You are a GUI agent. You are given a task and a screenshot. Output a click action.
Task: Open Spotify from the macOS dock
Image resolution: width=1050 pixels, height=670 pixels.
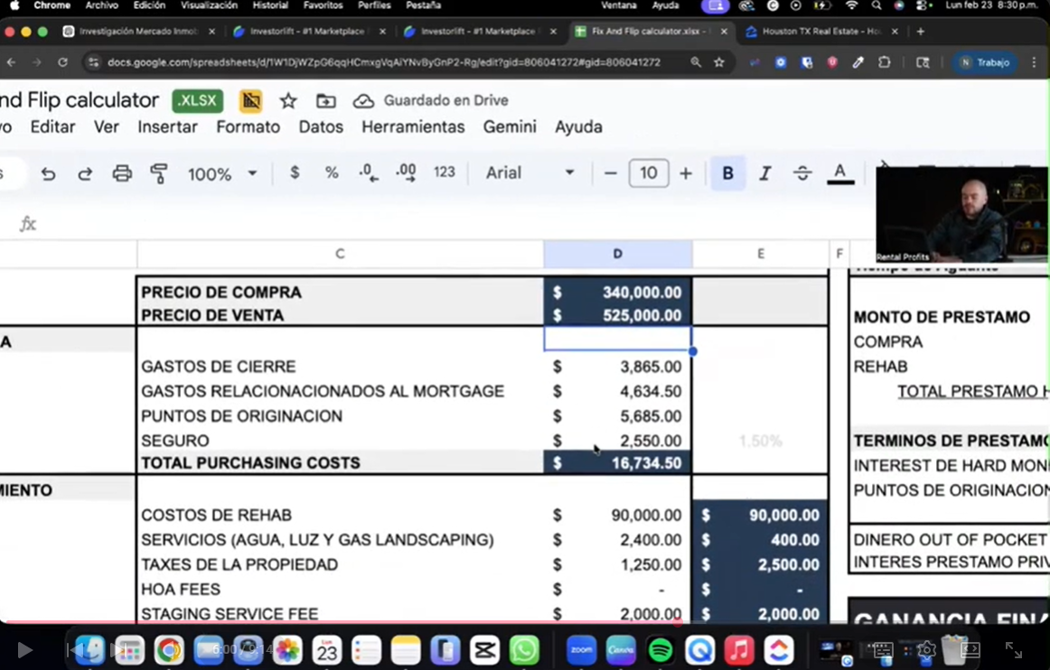(x=661, y=649)
